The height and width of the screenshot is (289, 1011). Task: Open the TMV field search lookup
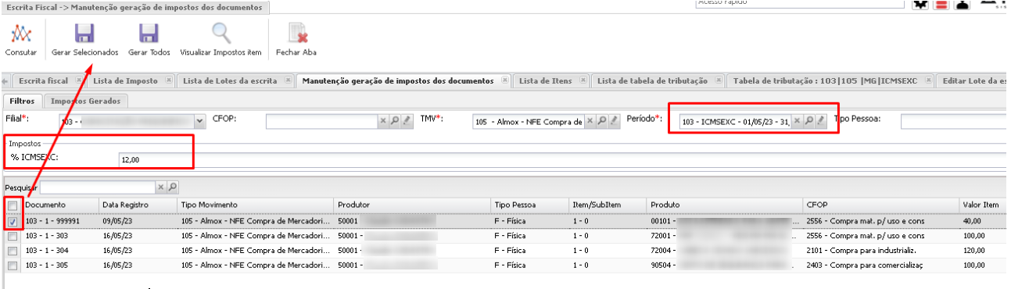pos(601,121)
